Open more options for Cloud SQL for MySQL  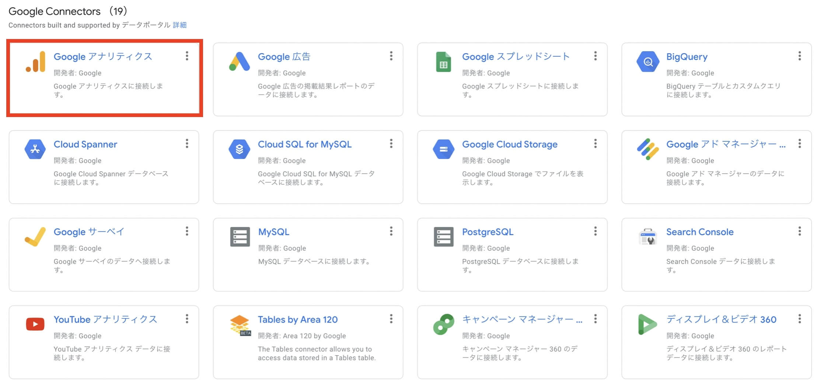[x=391, y=144]
